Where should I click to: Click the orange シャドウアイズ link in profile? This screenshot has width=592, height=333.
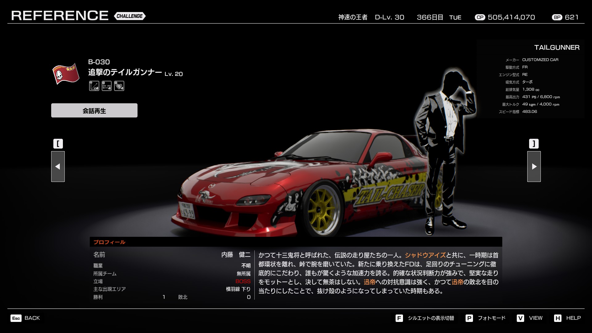coord(425,255)
